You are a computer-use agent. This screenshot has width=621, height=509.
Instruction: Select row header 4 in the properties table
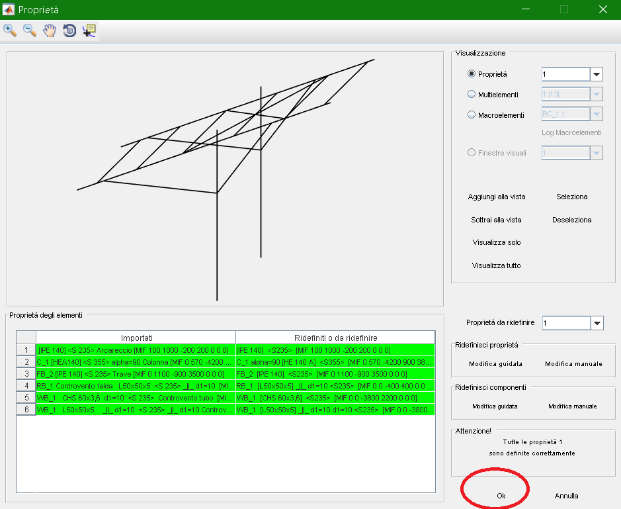point(26,386)
